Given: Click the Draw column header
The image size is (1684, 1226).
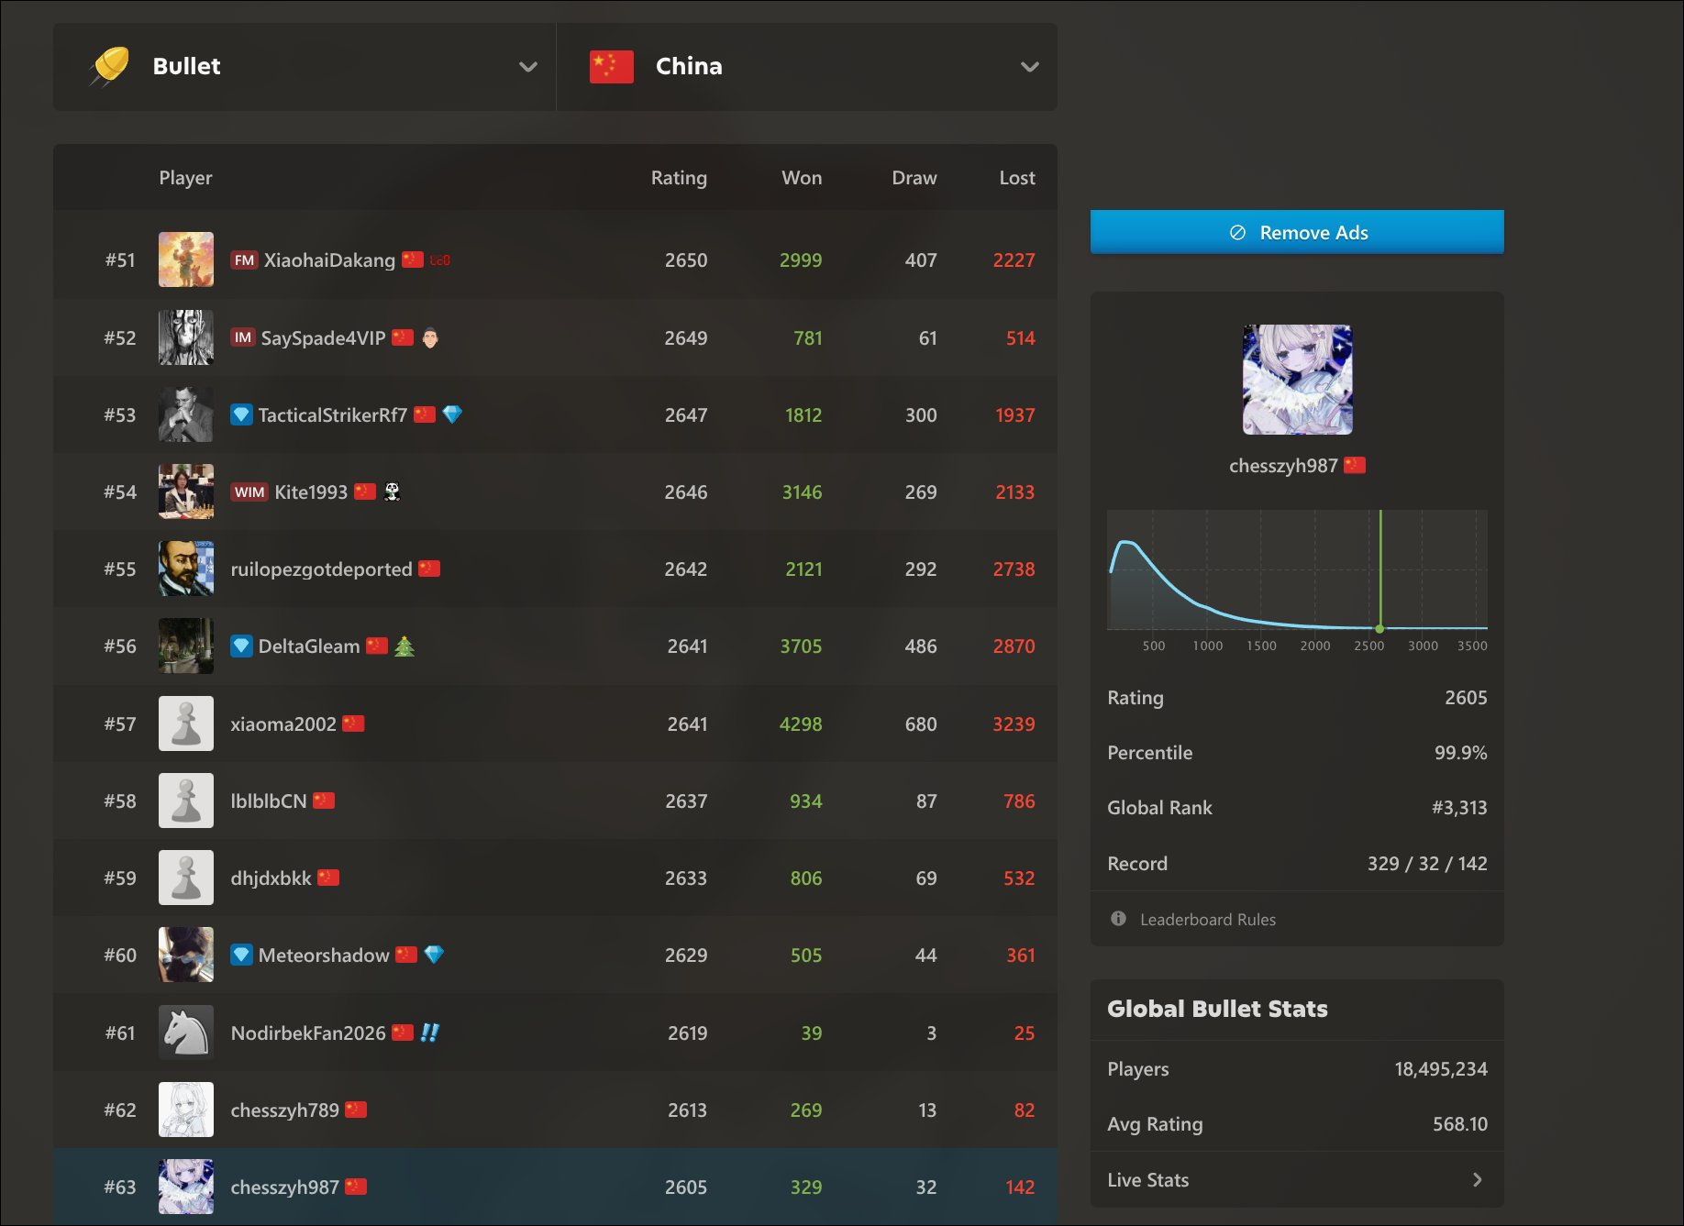Looking at the screenshot, I should [x=914, y=178].
